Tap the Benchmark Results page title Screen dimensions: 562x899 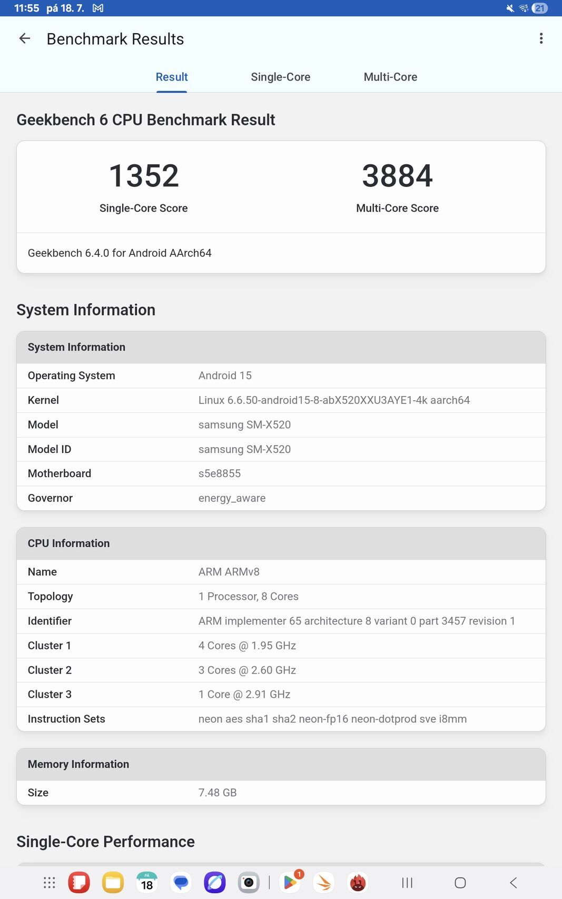115,39
